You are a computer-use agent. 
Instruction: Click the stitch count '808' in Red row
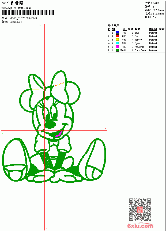(124, 36)
